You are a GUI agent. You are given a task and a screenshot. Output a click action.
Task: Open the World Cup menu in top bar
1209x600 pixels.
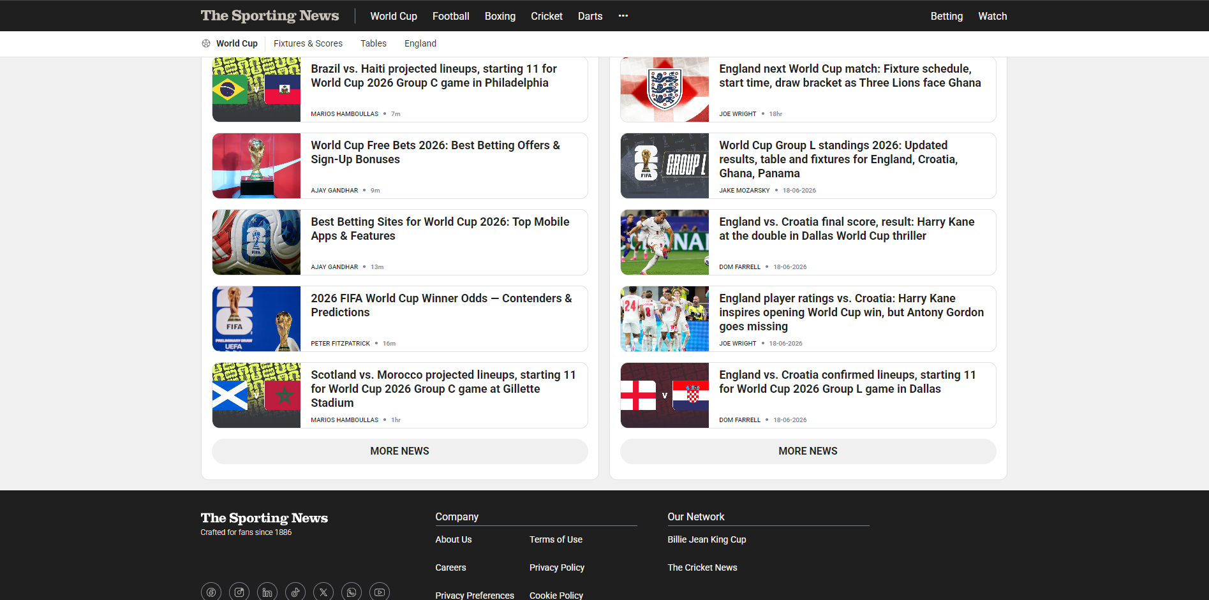click(x=394, y=16)
